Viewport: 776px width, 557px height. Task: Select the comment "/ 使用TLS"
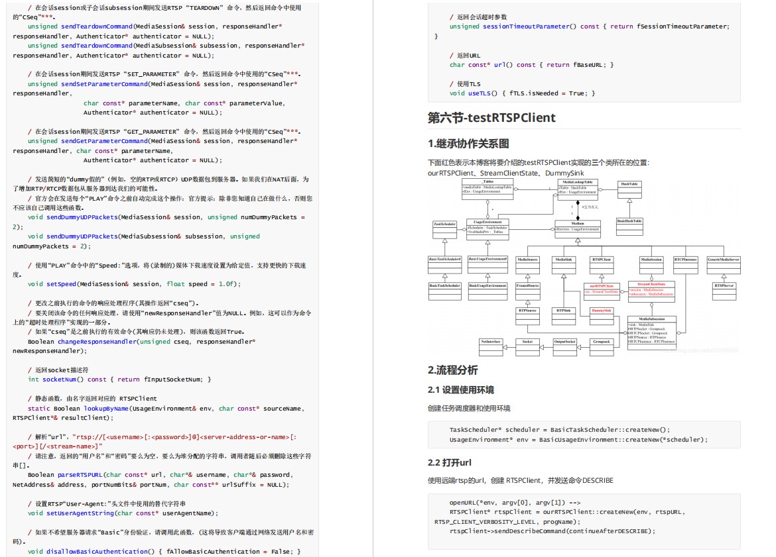(465, 84)
